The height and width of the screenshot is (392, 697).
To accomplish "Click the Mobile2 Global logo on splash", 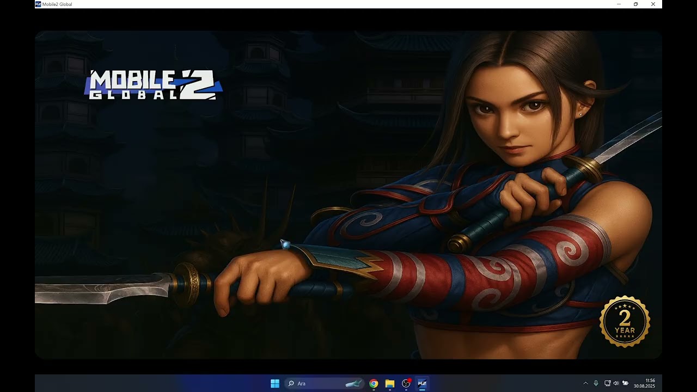I will click(x=154, y=85).
